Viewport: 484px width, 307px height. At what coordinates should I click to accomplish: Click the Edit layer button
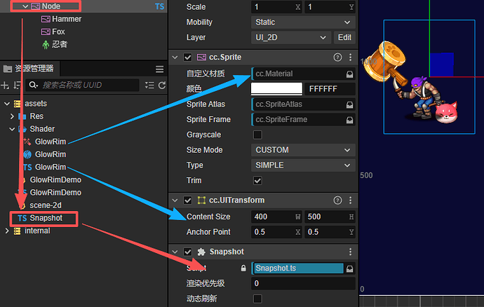click(344, 38)
